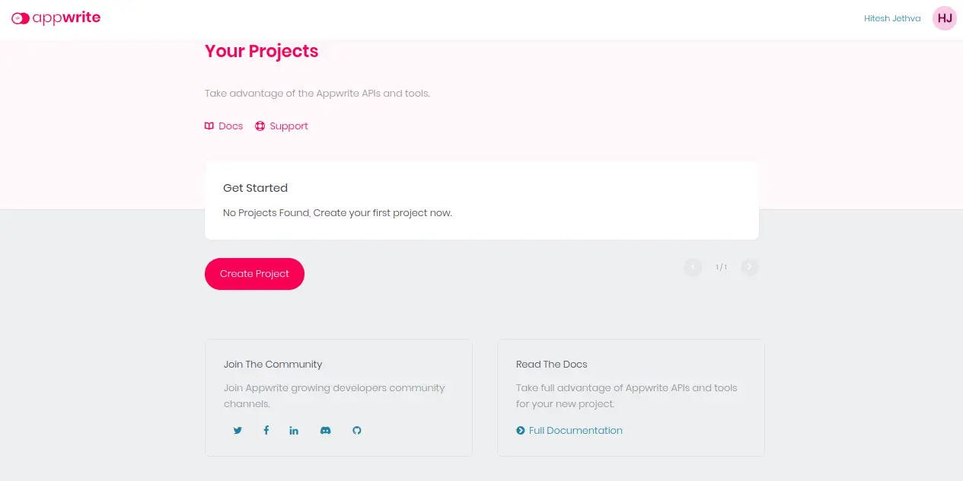Viewport: 963px width, 481px height.
Task: Follow the Full Documentation link
Action: pyautogui.click(x=576, y=431)
